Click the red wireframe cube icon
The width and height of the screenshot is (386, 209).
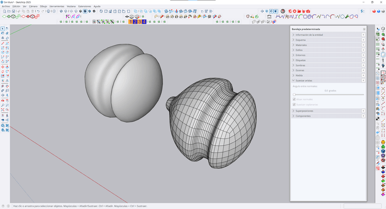coord(32,16)
